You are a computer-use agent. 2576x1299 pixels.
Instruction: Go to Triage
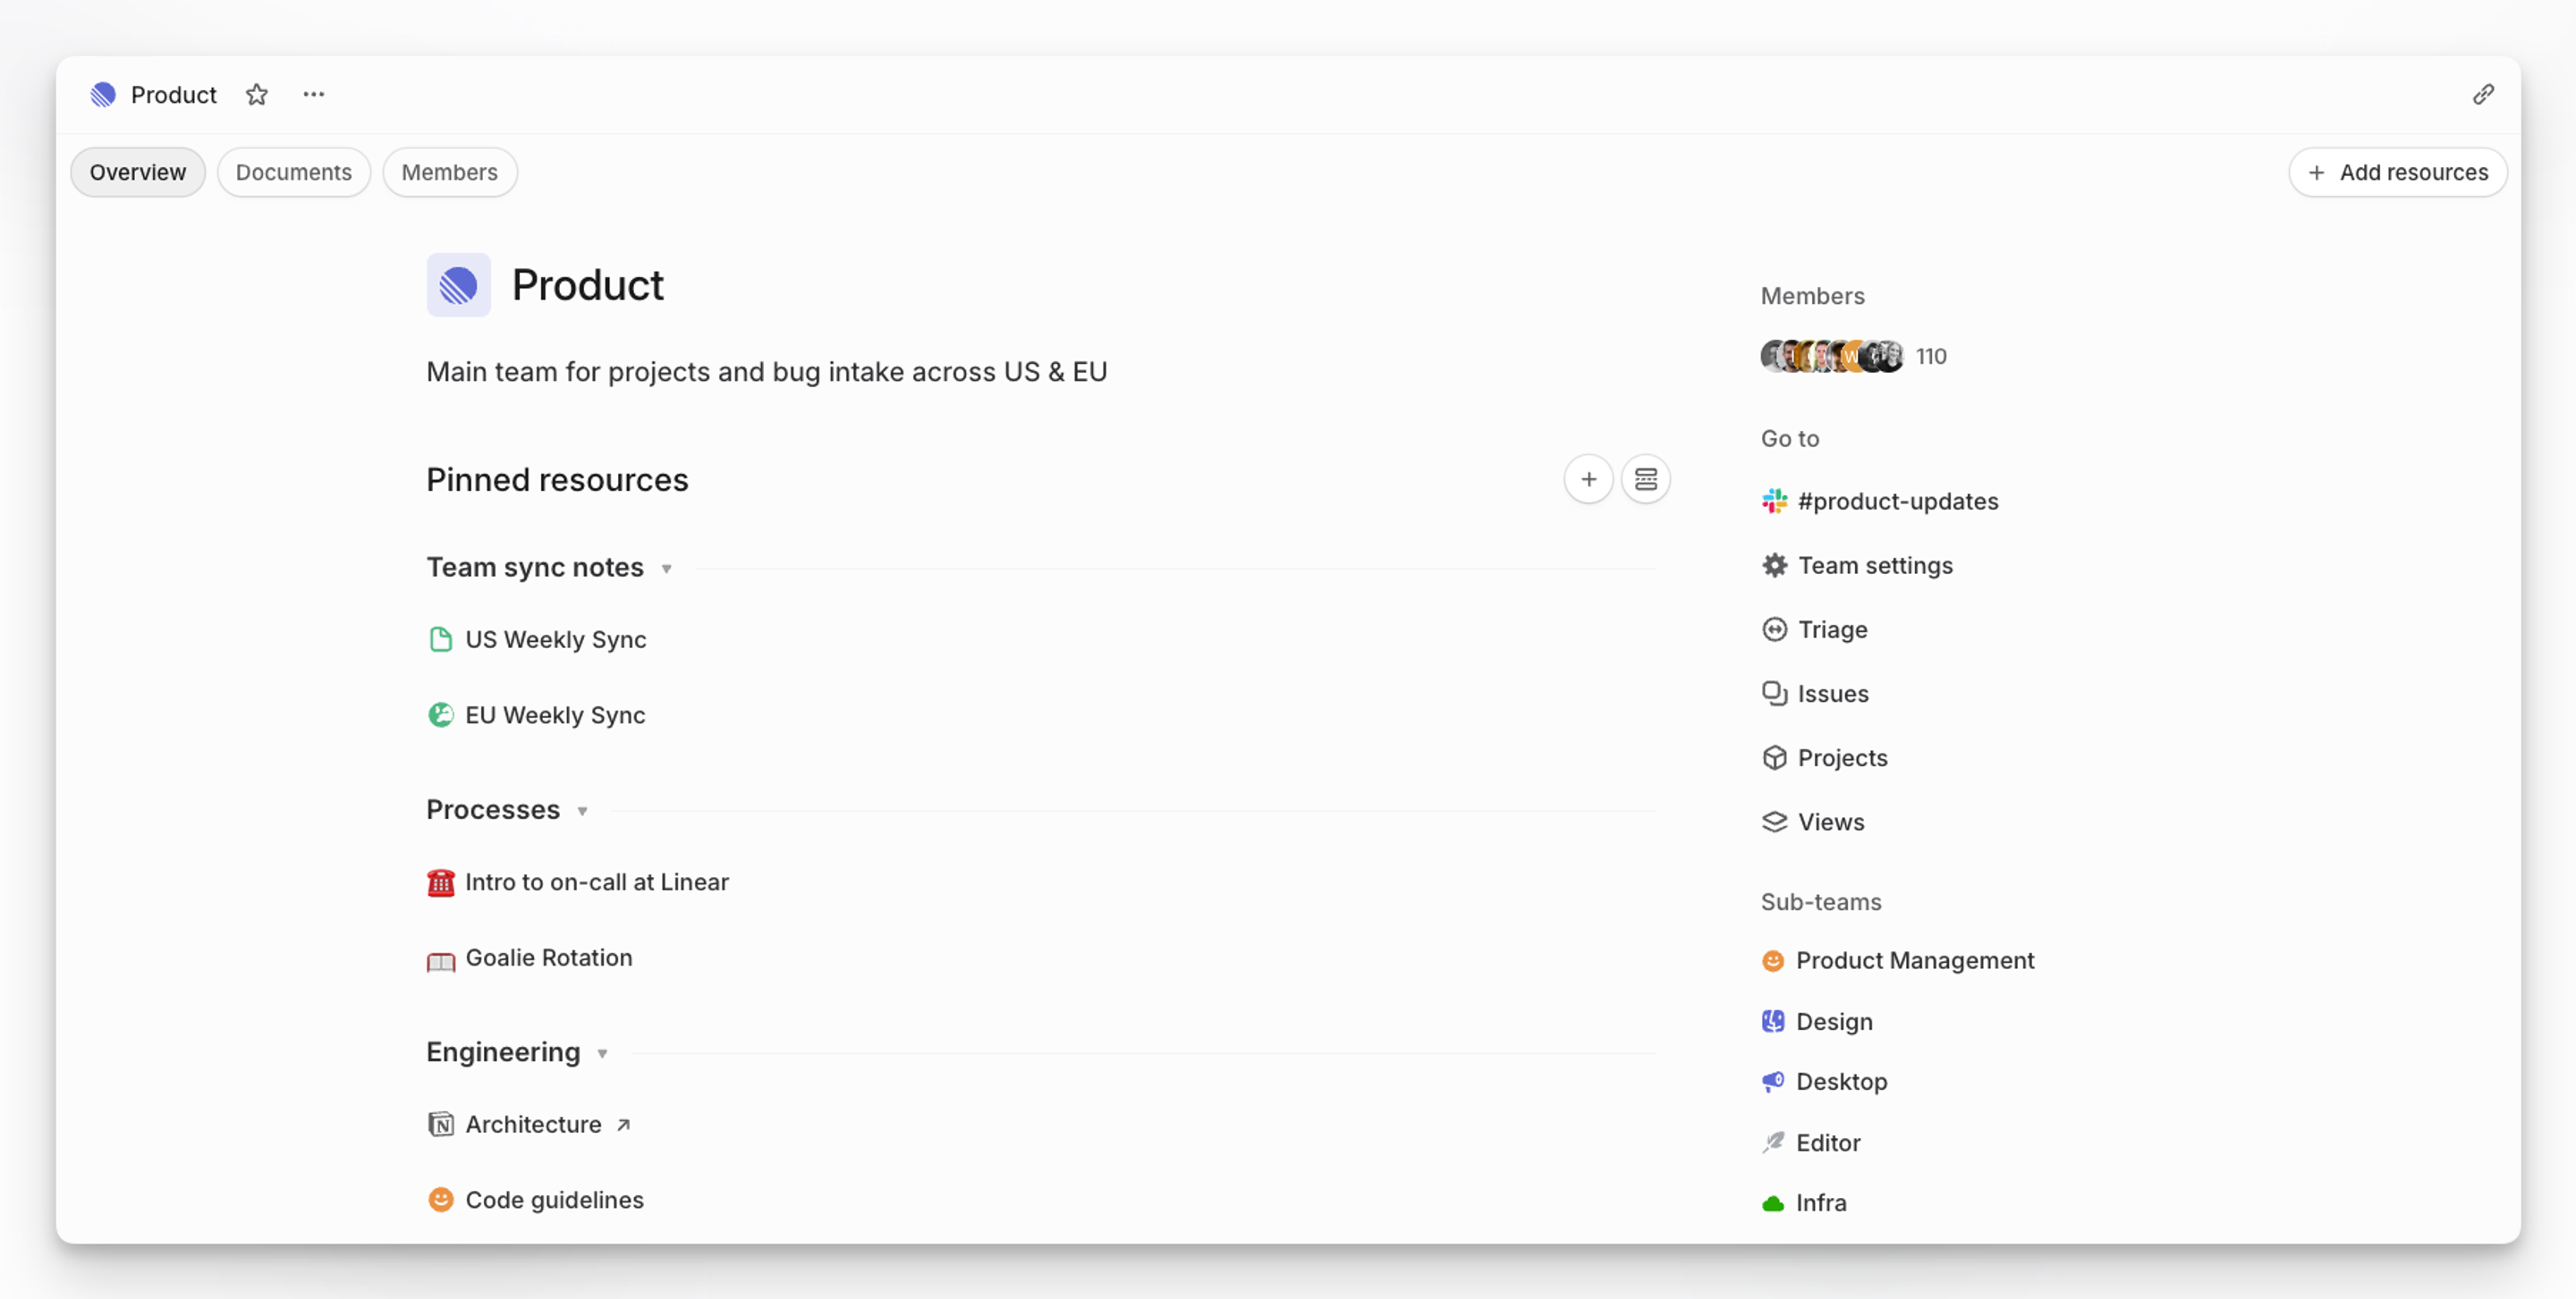tap(1832, 629)
